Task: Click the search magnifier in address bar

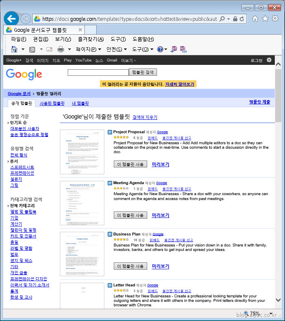Action: pos(222,19)
